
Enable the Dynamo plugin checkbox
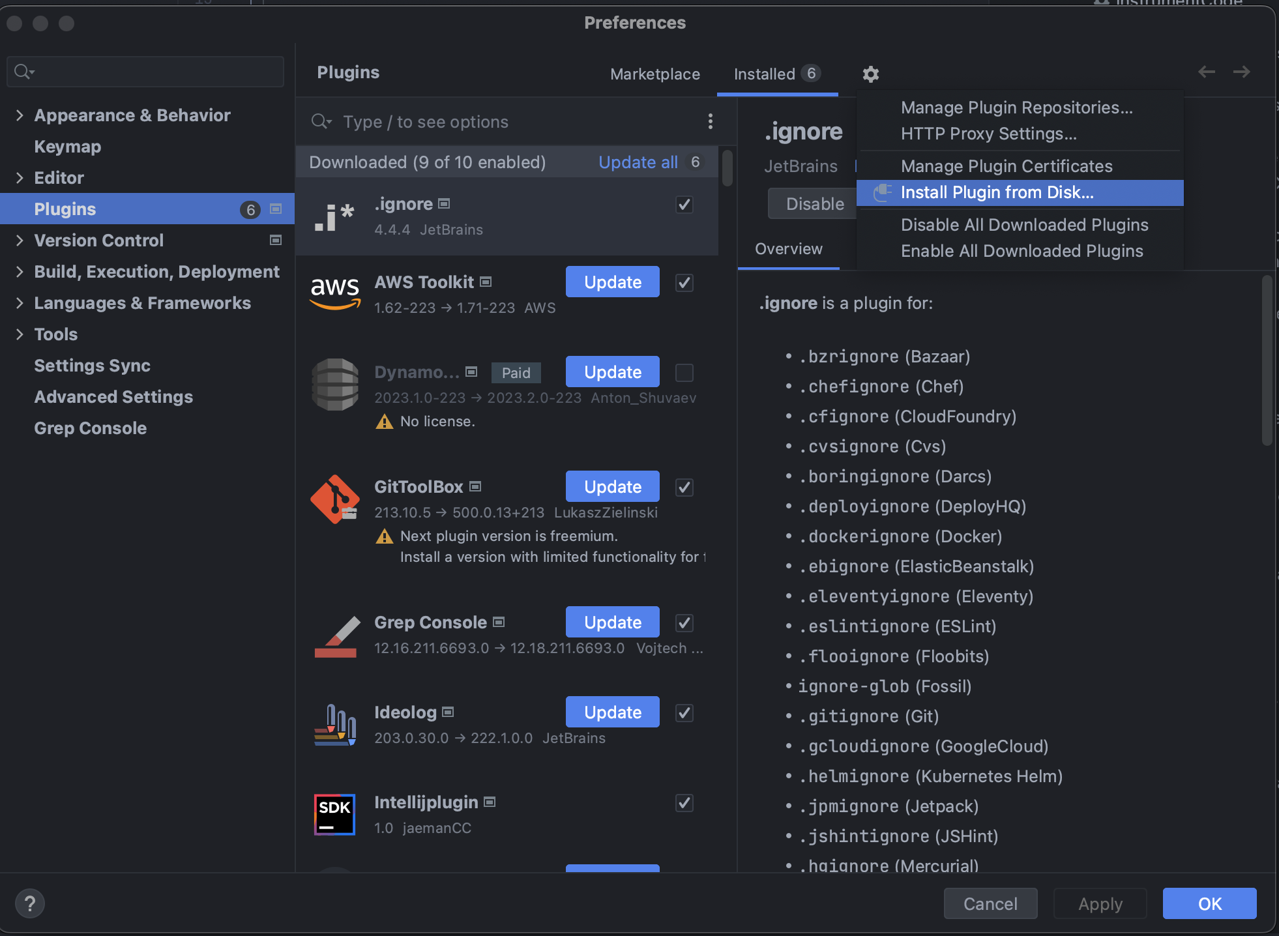tap(684, 373)
